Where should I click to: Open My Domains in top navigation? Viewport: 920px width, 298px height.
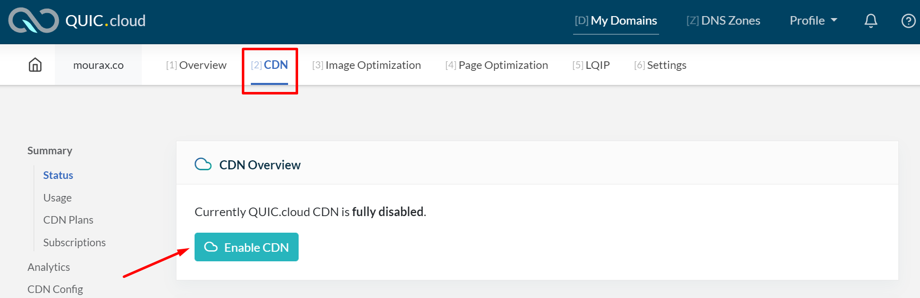[616, 21]
